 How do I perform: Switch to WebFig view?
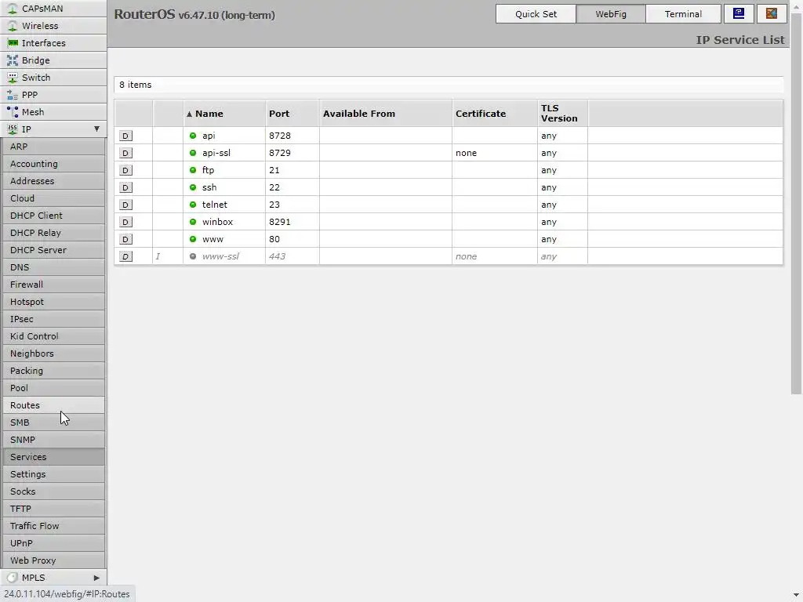610,14
